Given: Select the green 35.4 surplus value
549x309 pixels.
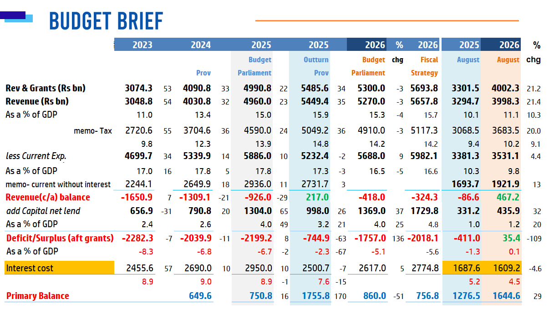Looking at the screenshot, I should pos(511,238).
